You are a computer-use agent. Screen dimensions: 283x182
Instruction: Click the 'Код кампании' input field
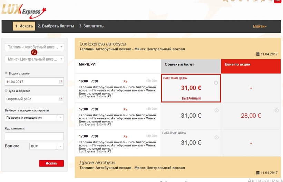(35, 136)
